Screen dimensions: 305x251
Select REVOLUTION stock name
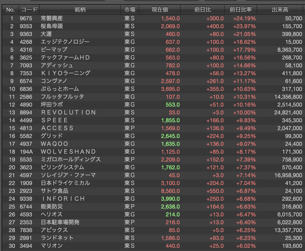point(68,112)
